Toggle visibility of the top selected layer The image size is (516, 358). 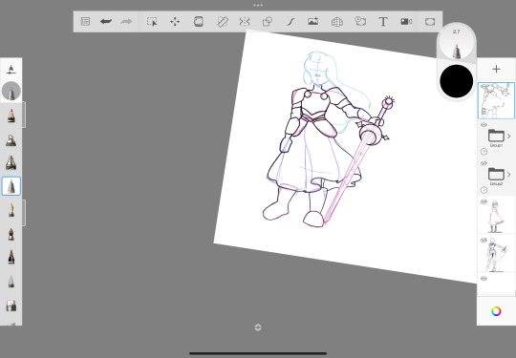pos(484,87)
